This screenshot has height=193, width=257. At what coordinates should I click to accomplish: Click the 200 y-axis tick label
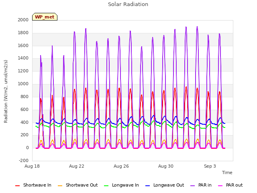point(24,135)
